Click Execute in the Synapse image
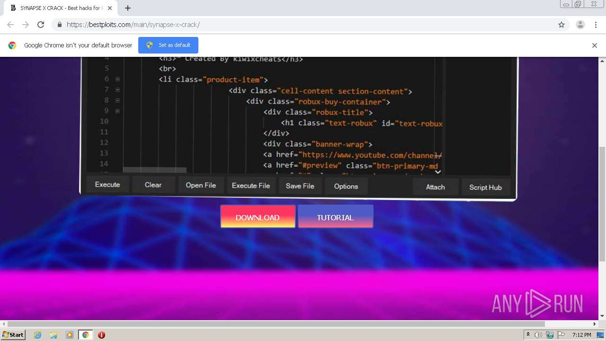Image resolution: width=606 pixels, height=341 pixels. point(107,184)
